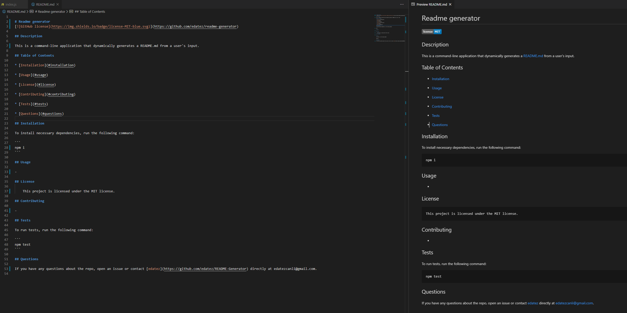Screen dimensions: 627x313
Task: Follow the Contributing link in the preview list
Action: point(442,106)
